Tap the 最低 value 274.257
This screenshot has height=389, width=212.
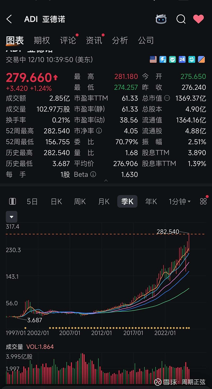[126, 87]
